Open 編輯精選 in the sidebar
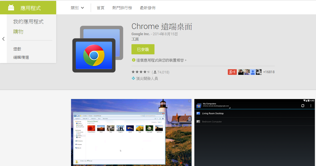Image resolution: width=316 pixels, height=166 pixels. pyautogui.click(x=21, y=57)
